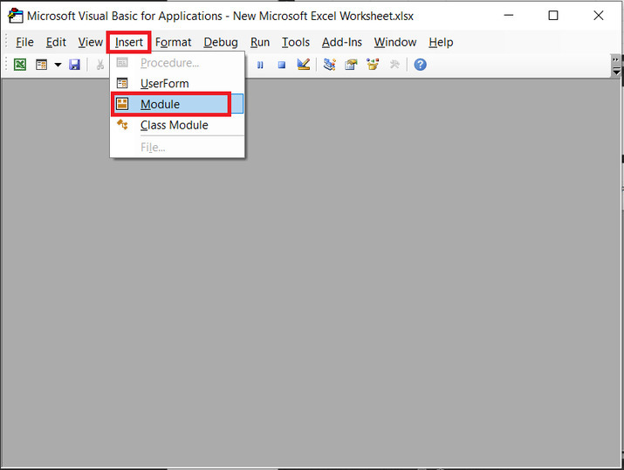Choose File... in the Insert menu
624x470 pixels.
click(177, 148)
